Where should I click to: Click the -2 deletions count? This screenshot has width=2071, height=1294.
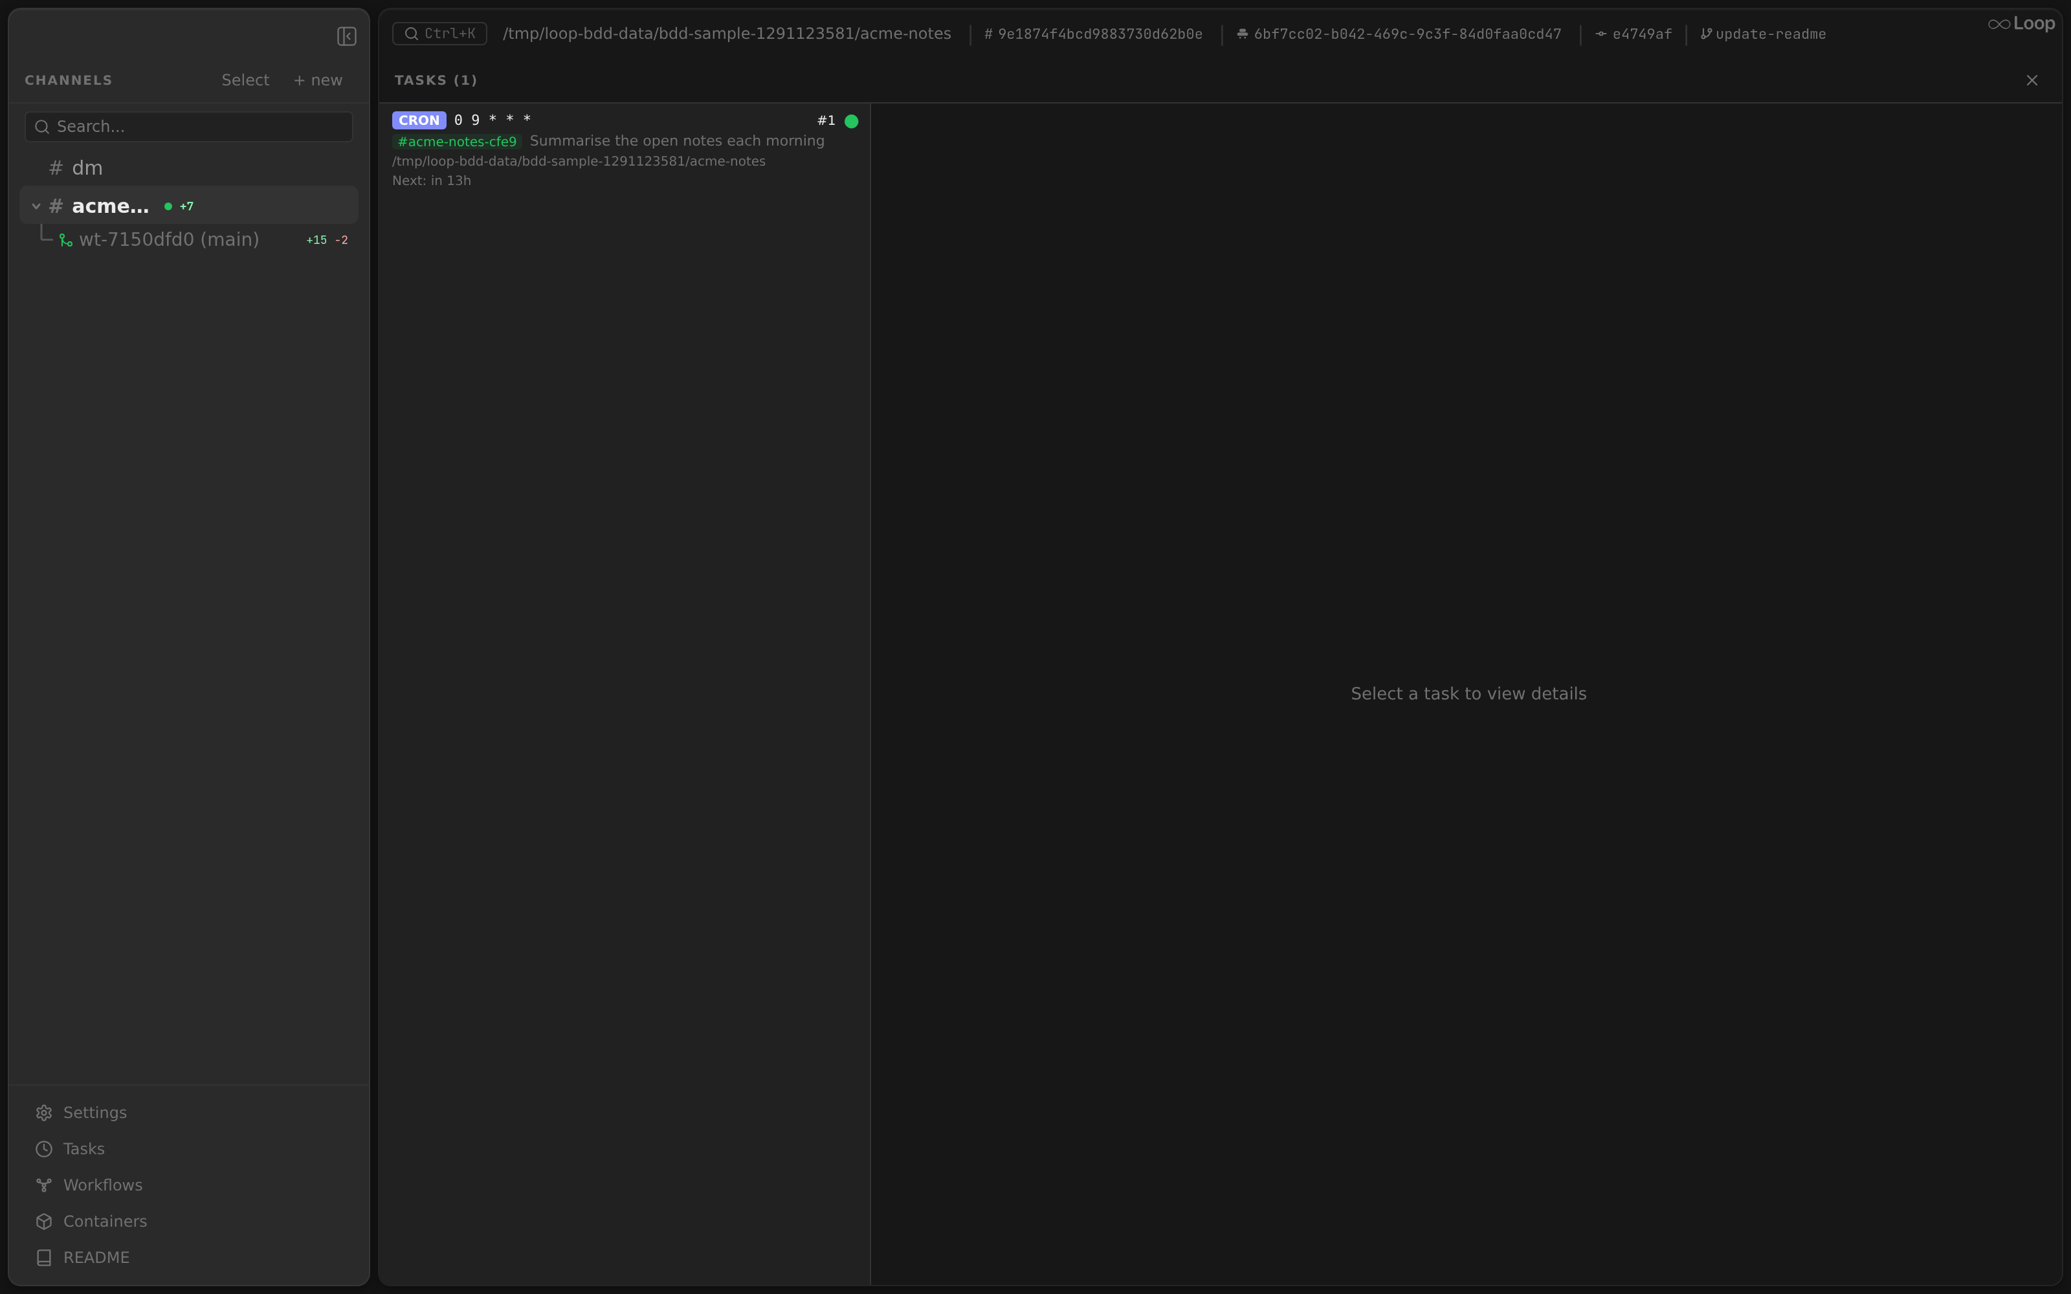click(342, 241)
